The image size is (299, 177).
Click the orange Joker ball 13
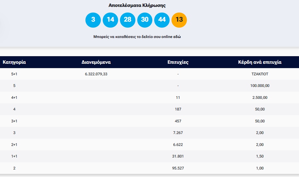(179, 19)
